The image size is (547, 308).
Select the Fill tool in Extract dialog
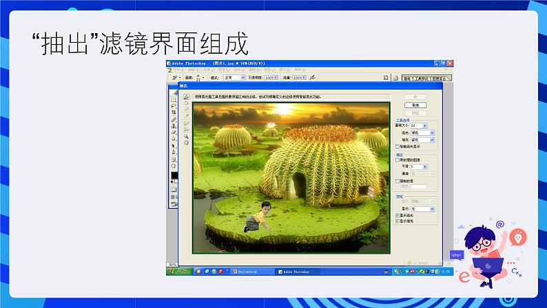pyautogui.click(x=186, y=103)
